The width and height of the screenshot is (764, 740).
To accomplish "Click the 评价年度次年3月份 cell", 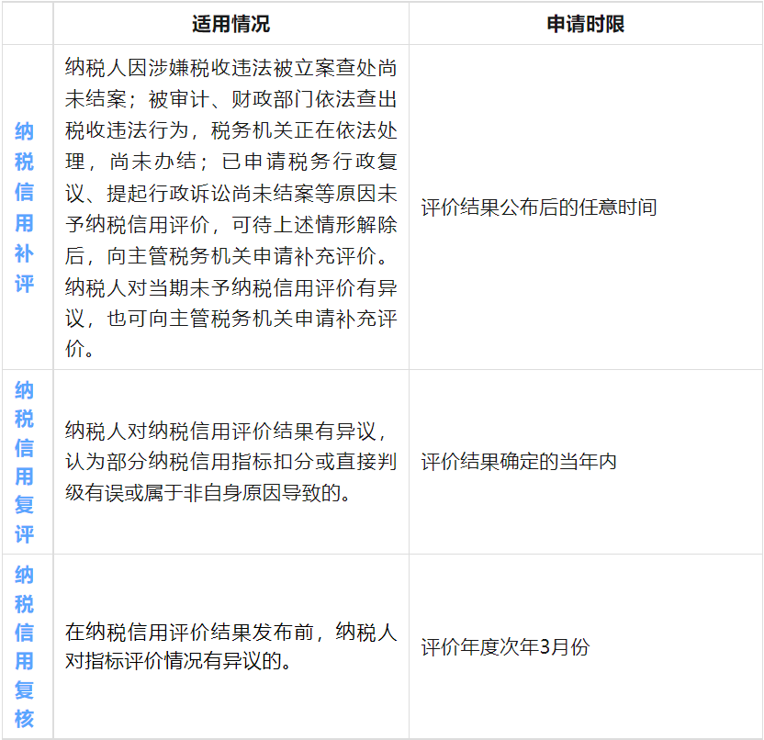I will coord(505,646).
